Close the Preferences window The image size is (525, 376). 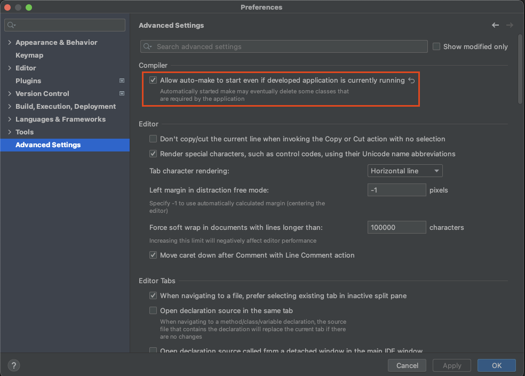7,7
